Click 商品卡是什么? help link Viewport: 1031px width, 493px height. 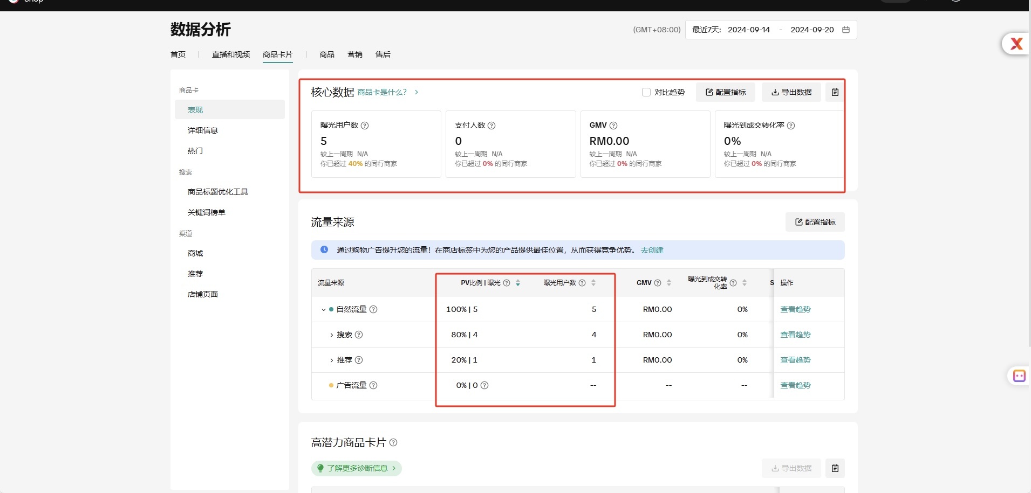click(x=382, y=92)
